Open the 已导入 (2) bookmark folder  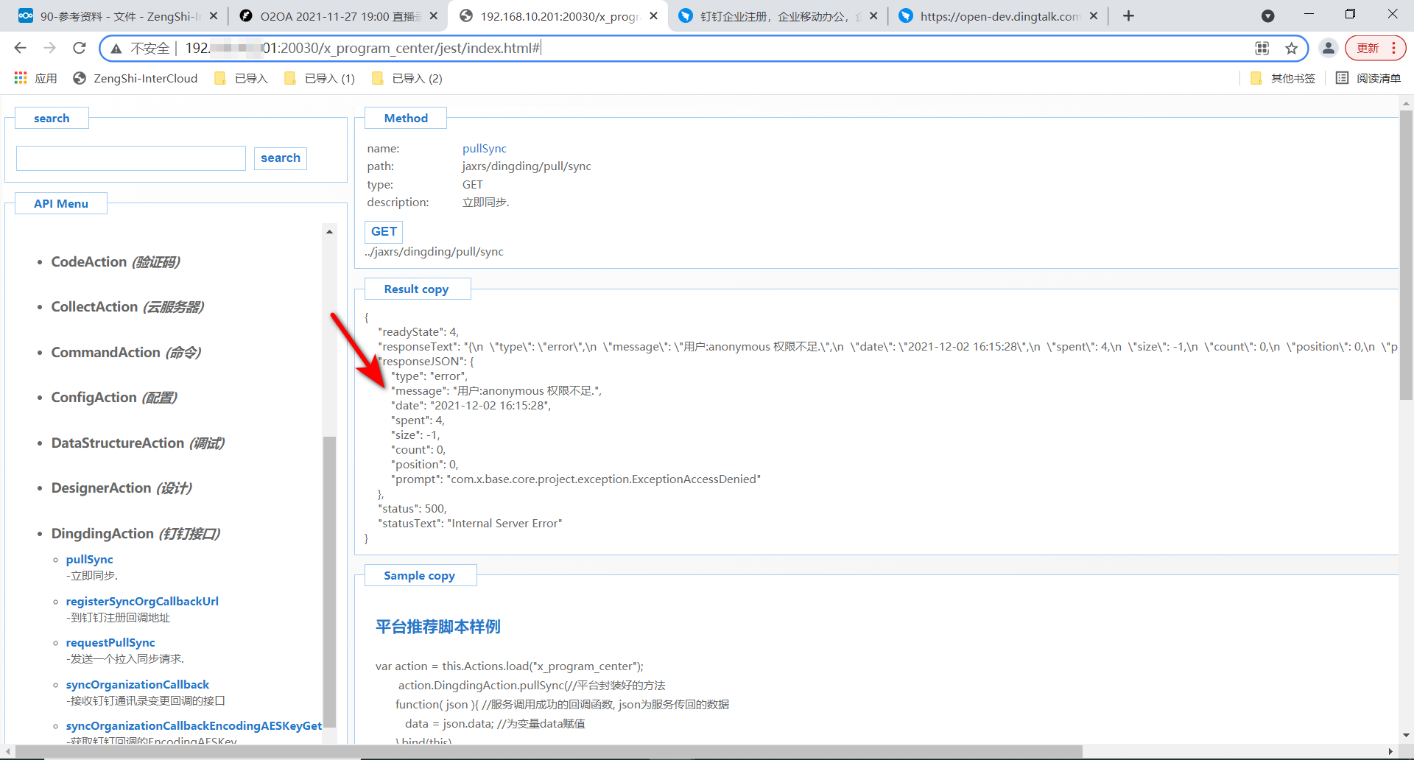pyautogui.click(x=407, y=78)
